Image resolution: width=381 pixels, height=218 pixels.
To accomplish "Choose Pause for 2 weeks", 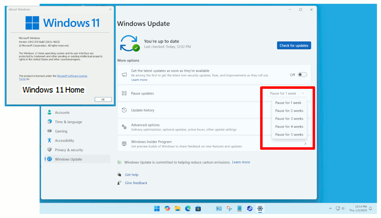I will [x=289, y=111].
